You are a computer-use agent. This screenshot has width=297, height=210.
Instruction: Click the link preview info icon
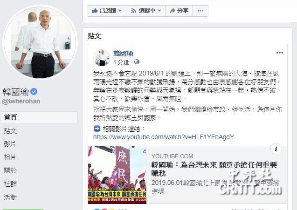click(x=276, y=149)
